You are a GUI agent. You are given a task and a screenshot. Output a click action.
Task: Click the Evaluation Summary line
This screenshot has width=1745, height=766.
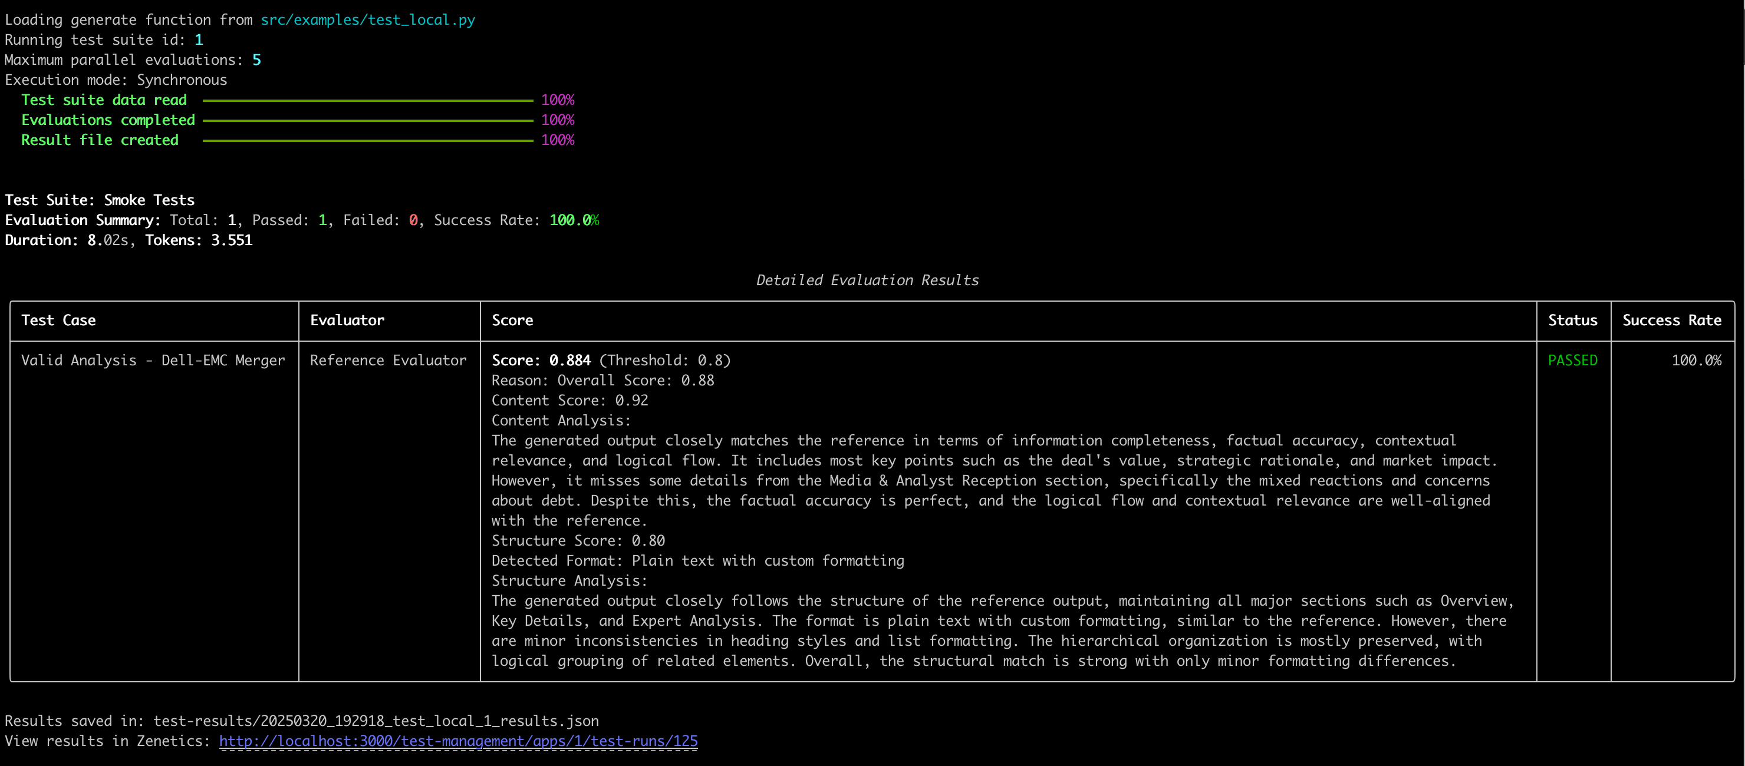(81, 220)
